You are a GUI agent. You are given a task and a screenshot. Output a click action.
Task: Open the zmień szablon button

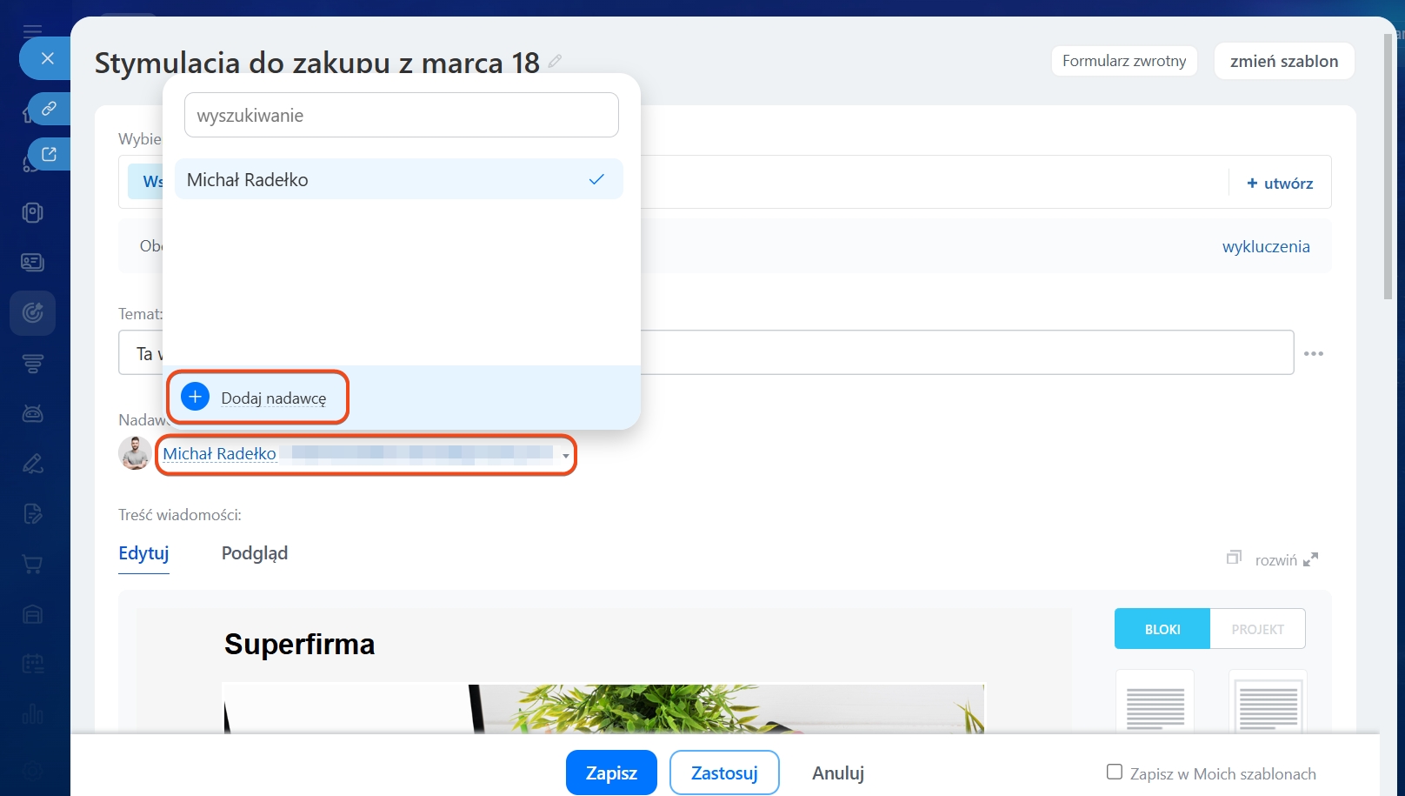tap(1283, 61)
